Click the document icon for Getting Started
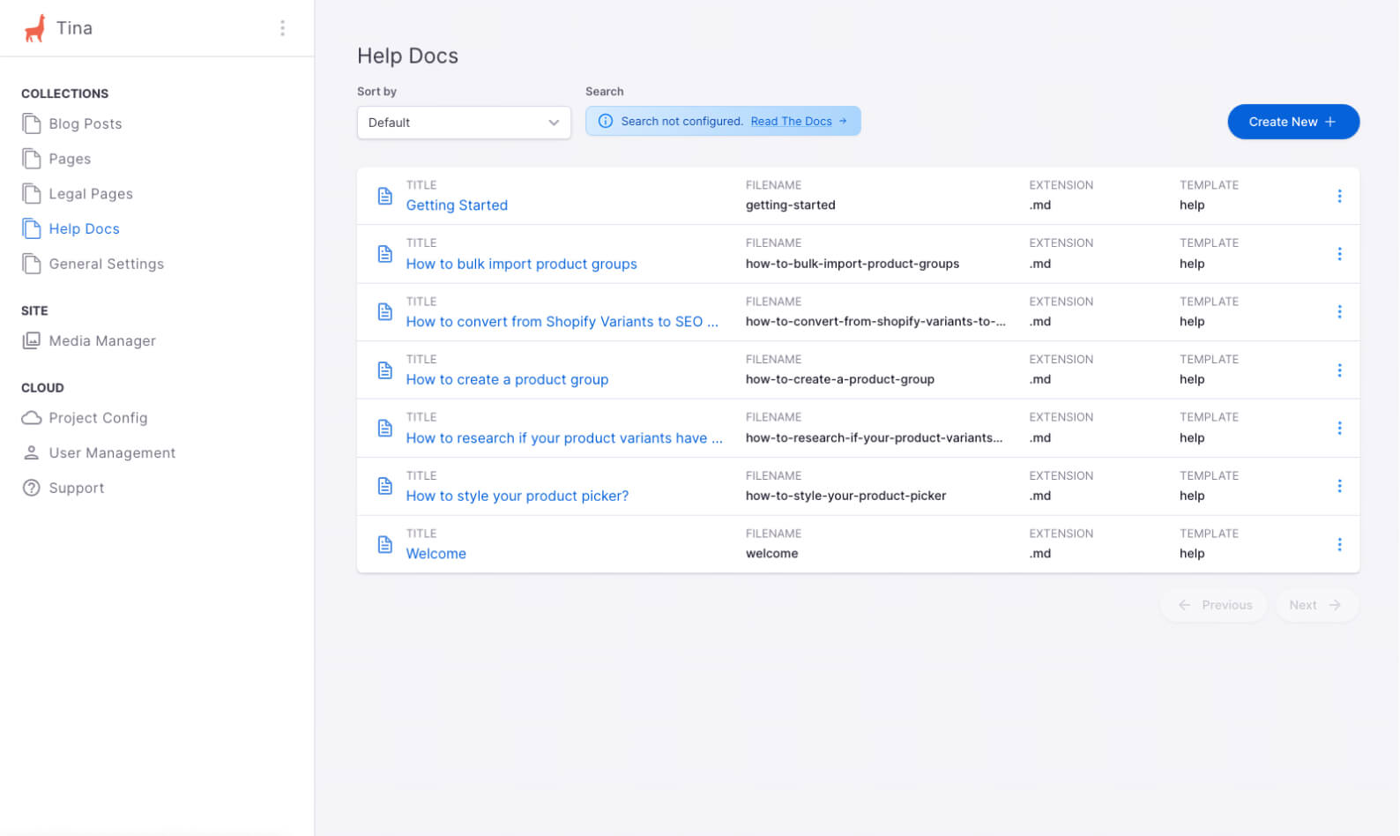The height and width of the screenshot is (836, 1400). point(385,196)
